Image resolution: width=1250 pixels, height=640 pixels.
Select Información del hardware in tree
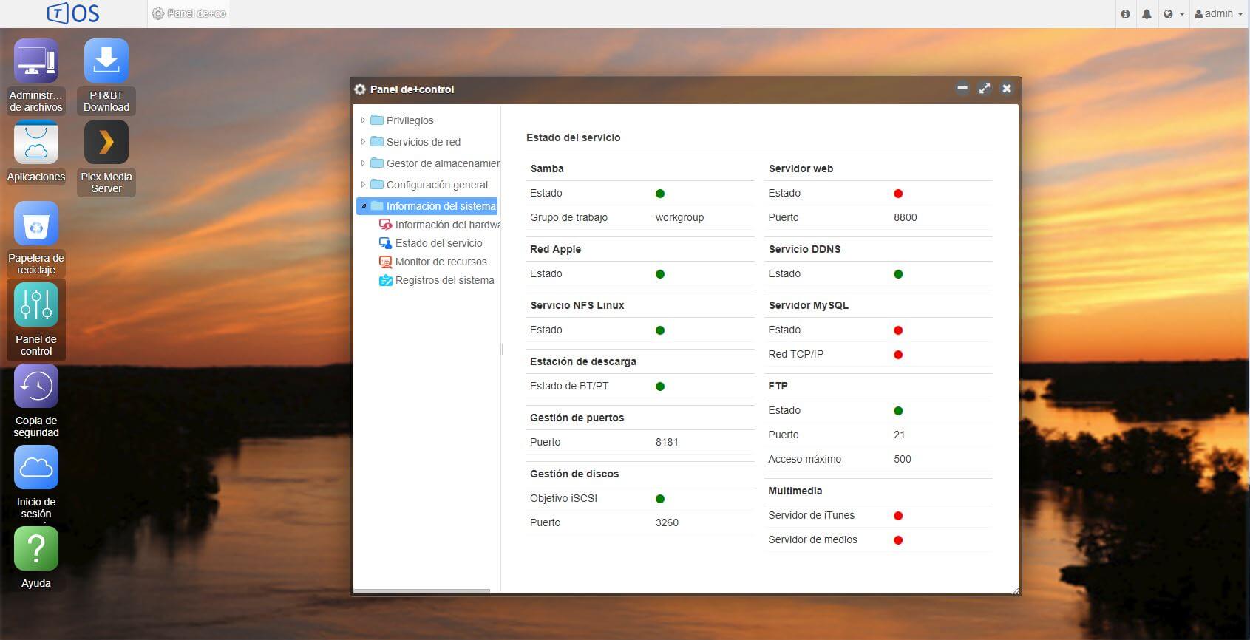446,225
